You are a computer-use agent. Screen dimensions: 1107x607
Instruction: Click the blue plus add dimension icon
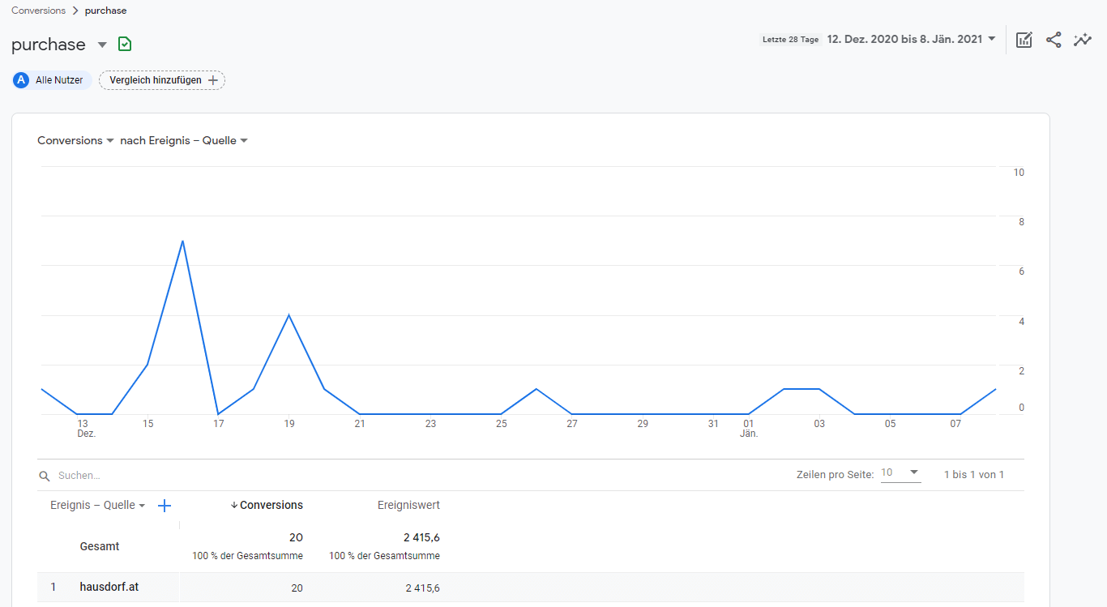(165, 506)
